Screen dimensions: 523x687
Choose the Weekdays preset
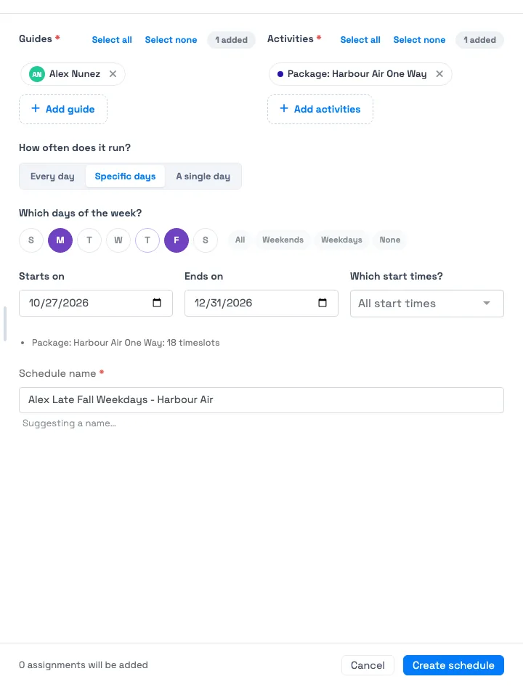341,240
